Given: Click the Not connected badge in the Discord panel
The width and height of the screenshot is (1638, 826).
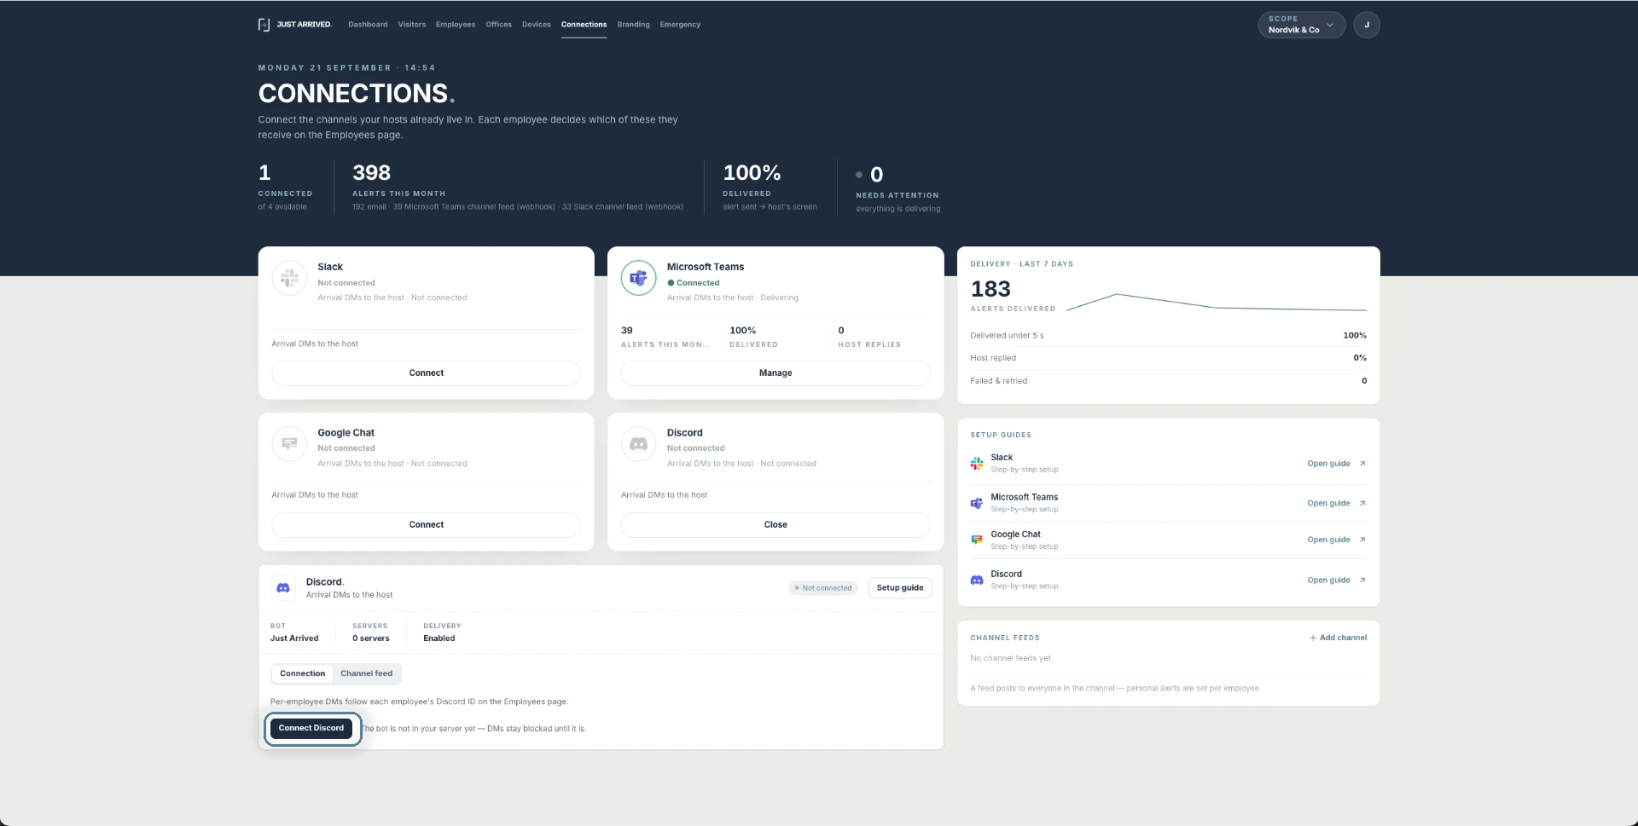Looking at the screenshot, I should [822, 588].
